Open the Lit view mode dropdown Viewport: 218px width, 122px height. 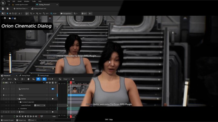point(84,14)
